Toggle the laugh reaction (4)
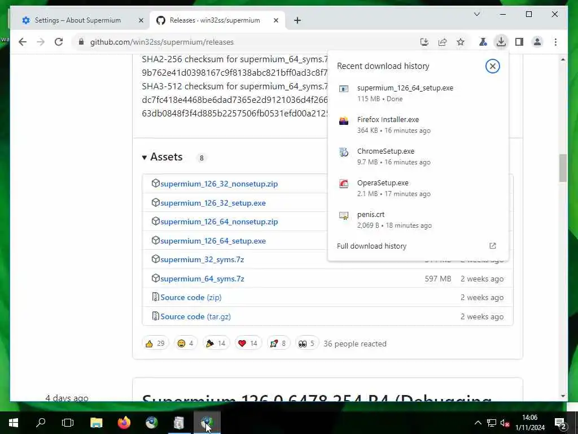This screenshot has width=578, height=434. pyautogui.click(x=185, y=344)
